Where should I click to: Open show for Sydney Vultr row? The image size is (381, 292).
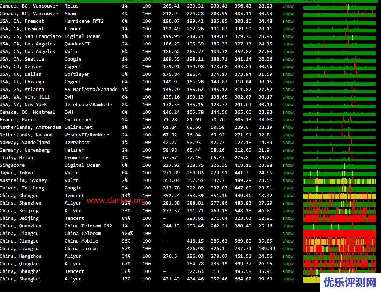(x=288, y=180)
